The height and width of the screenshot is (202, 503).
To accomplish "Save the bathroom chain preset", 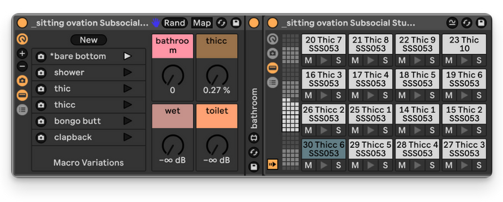I will point(254,167).
